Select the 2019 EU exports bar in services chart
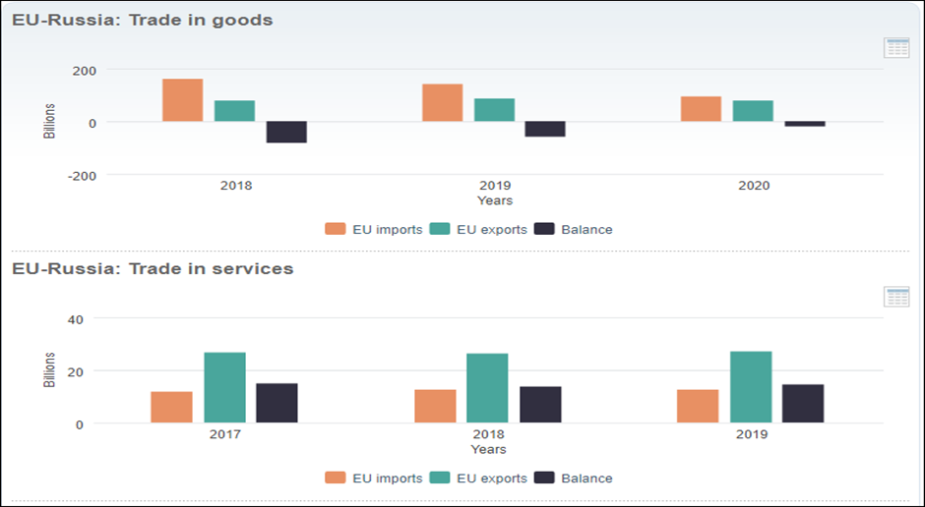925x507 pixels. coord(751,387)
